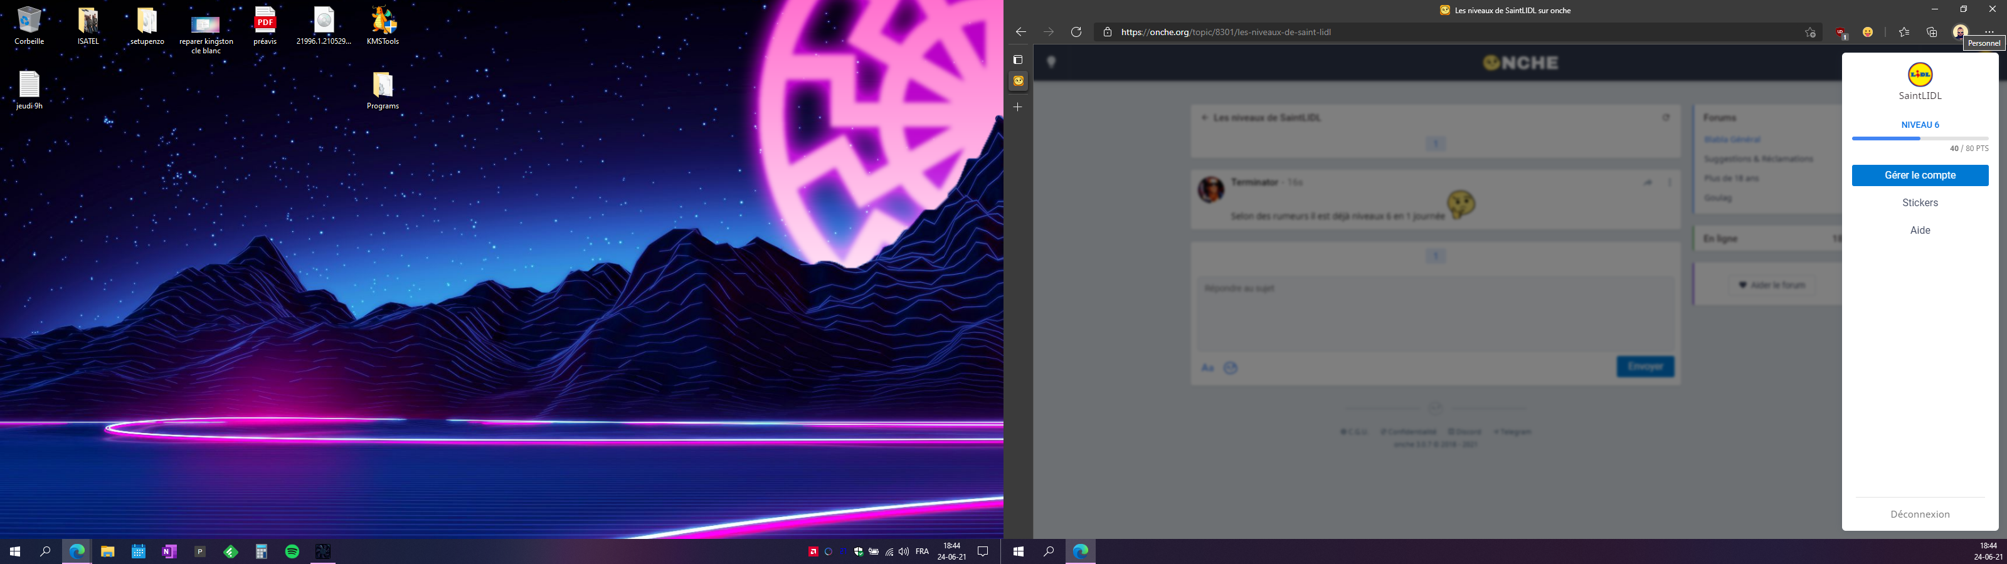Viewport: 2007px width, 564px height.
Task: Open the AMD Radeon tray icon
Action: (x=813, y=551)
